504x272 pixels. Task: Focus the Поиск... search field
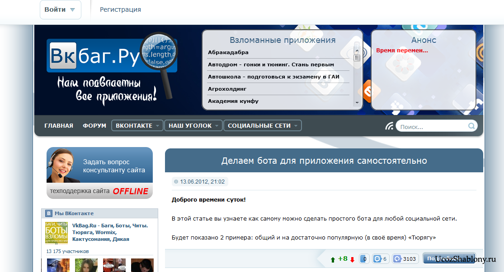[x=433, y=126]
